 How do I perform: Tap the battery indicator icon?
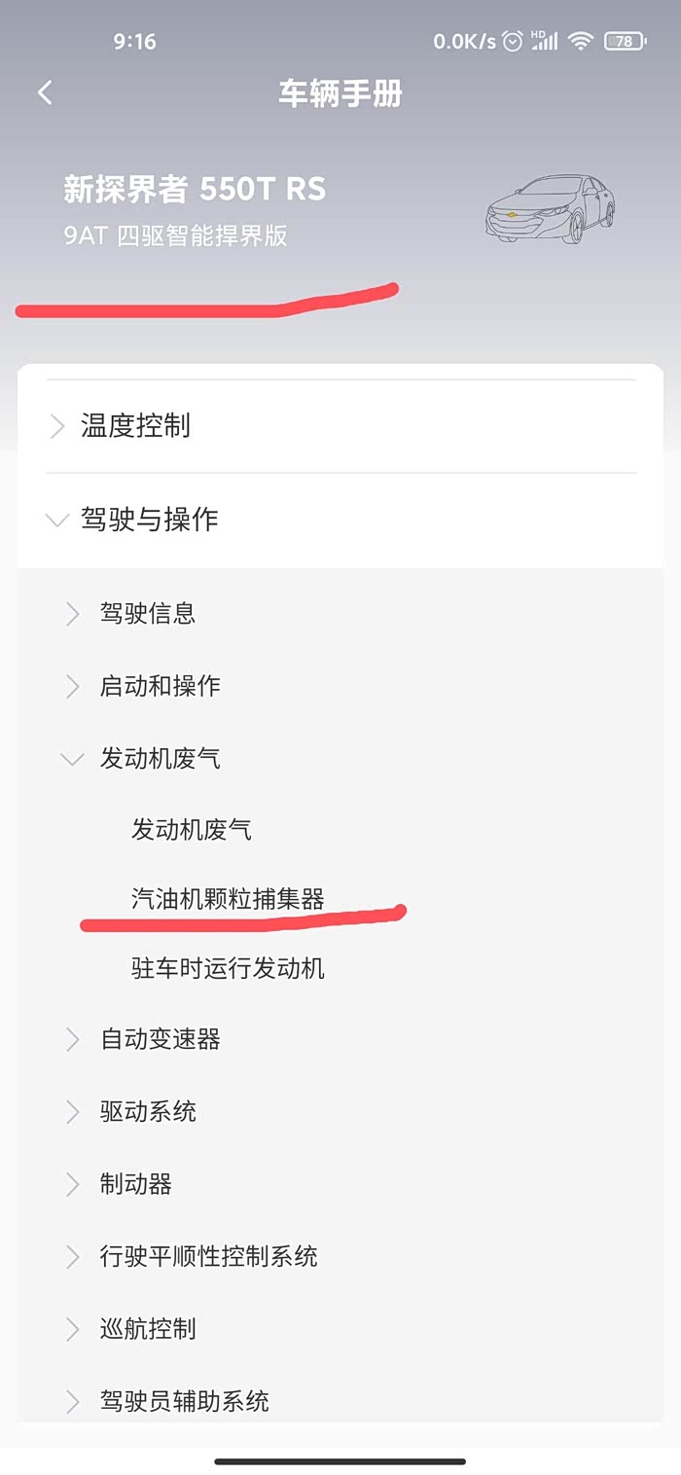[624, 41]
